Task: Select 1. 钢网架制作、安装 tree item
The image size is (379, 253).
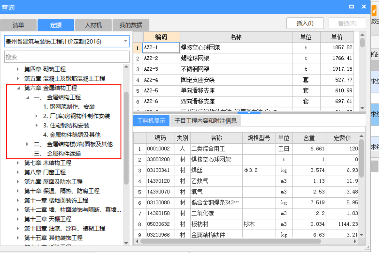Action: (69, 107)
